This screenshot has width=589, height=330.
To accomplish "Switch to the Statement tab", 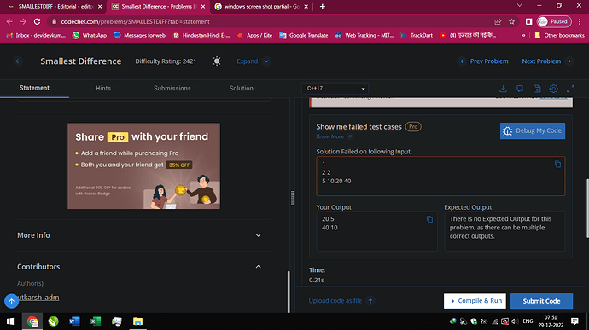I will click(x=34, y=88).
